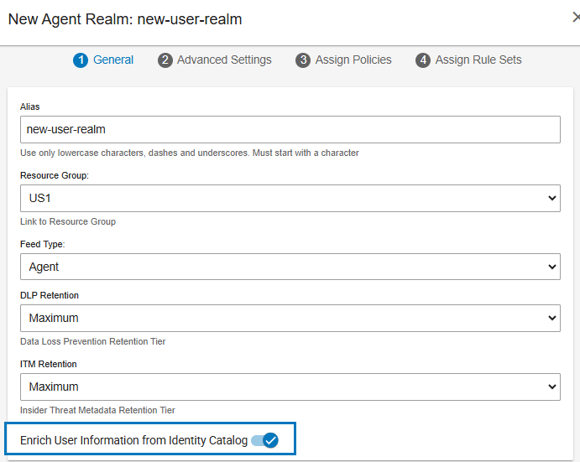
Task: Toggle Enrich User Information from Identity Catalog
Action: point(264,440)
